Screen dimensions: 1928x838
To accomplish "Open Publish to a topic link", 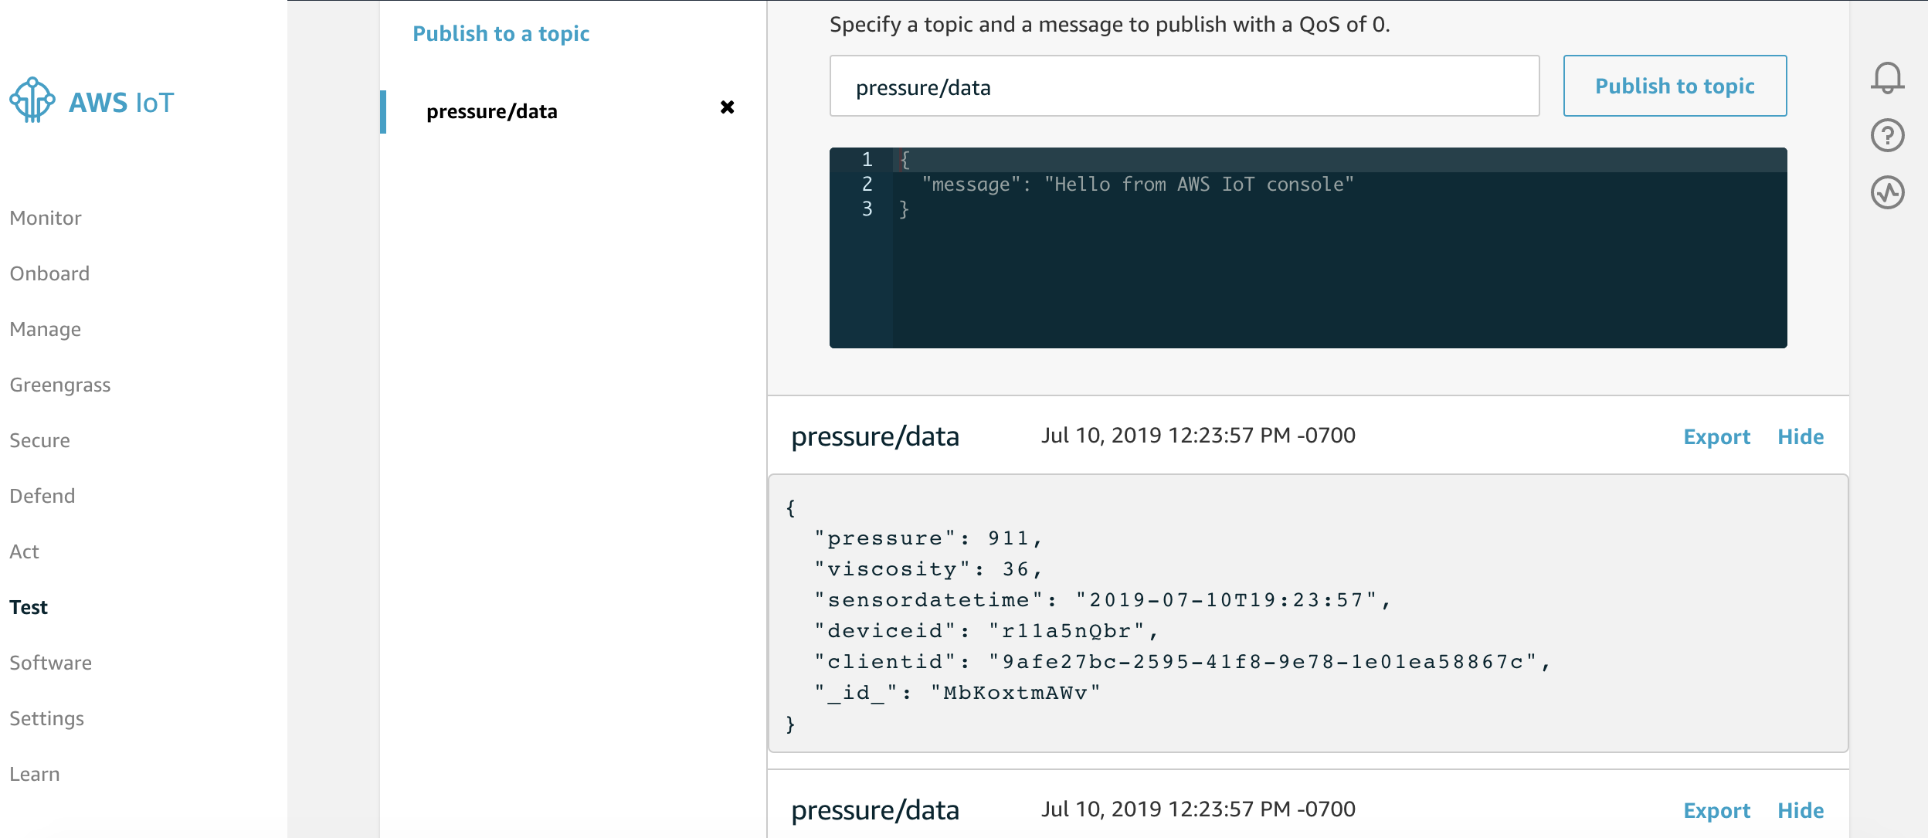I will pos(501,34).
